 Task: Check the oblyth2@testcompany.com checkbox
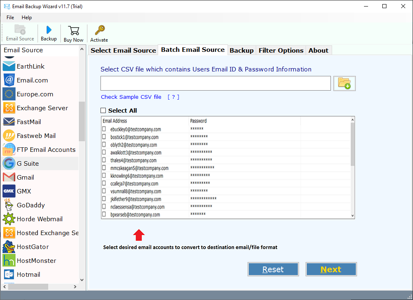click(x=104, y=144)
